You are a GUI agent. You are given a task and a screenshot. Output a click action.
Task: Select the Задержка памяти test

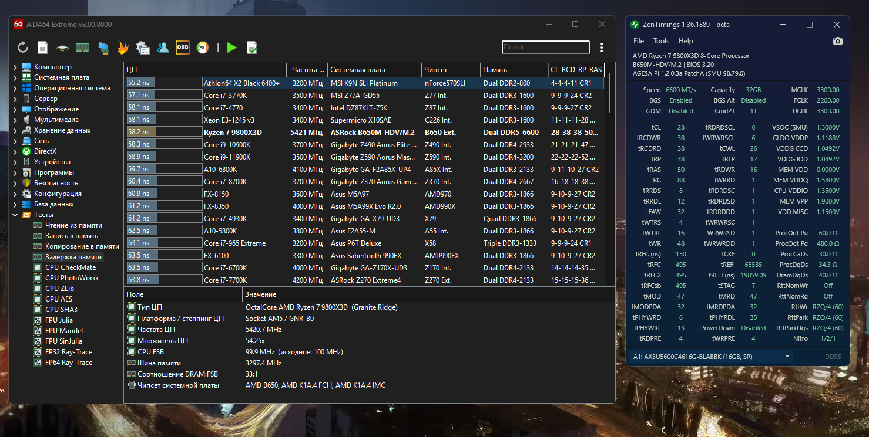coord(73,257)
